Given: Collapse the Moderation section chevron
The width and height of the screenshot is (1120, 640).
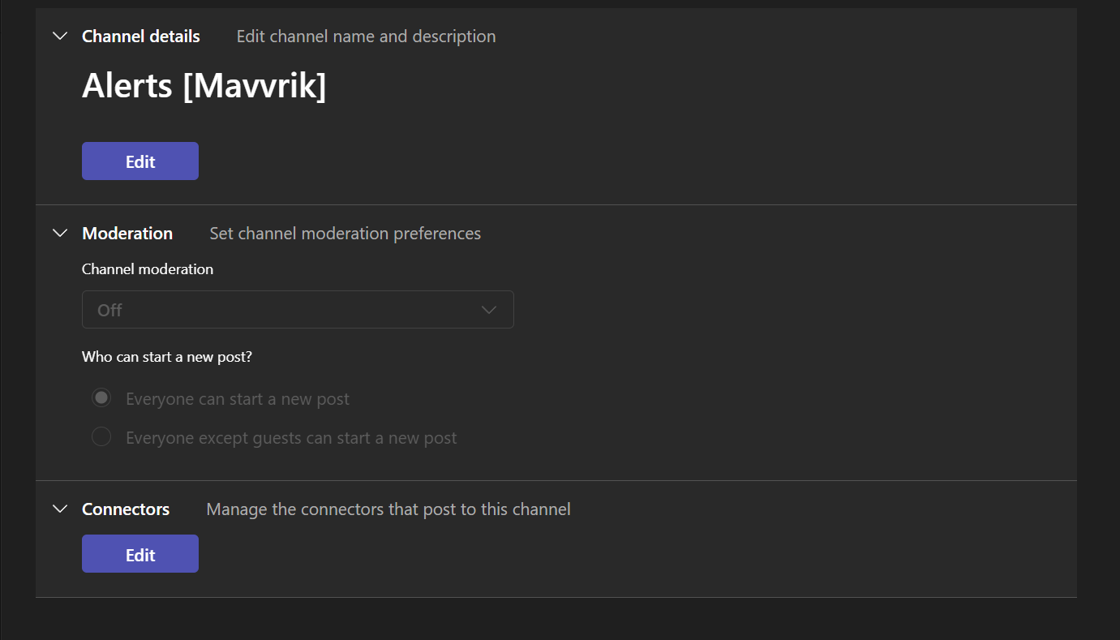Looking at the screenshot, I should tap(60, 234).
